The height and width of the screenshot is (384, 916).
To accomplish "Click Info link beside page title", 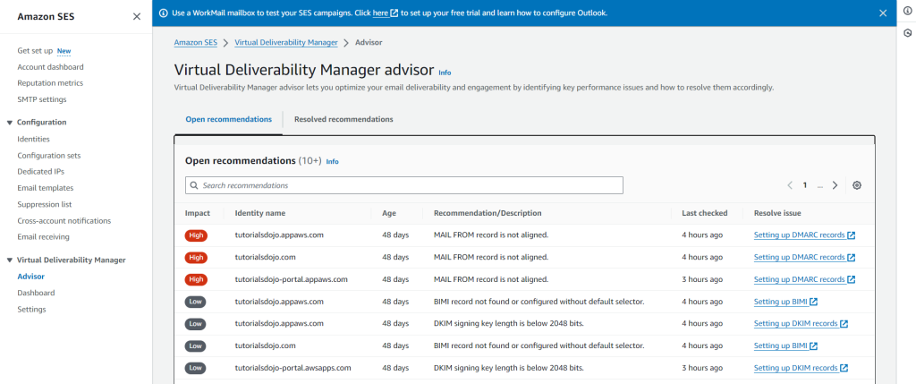I will [x=445, y=73].
